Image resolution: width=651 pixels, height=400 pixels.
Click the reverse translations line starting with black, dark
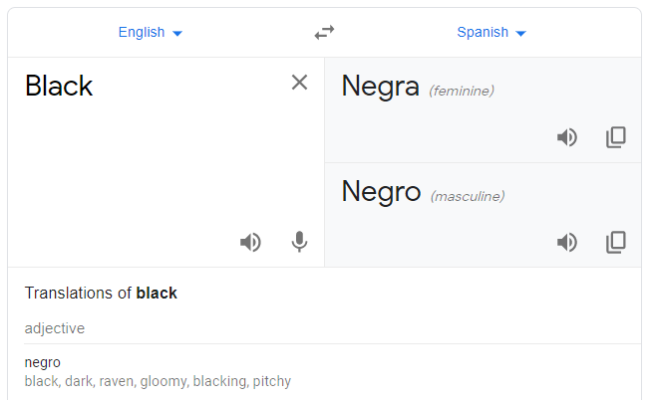[158, 381]
